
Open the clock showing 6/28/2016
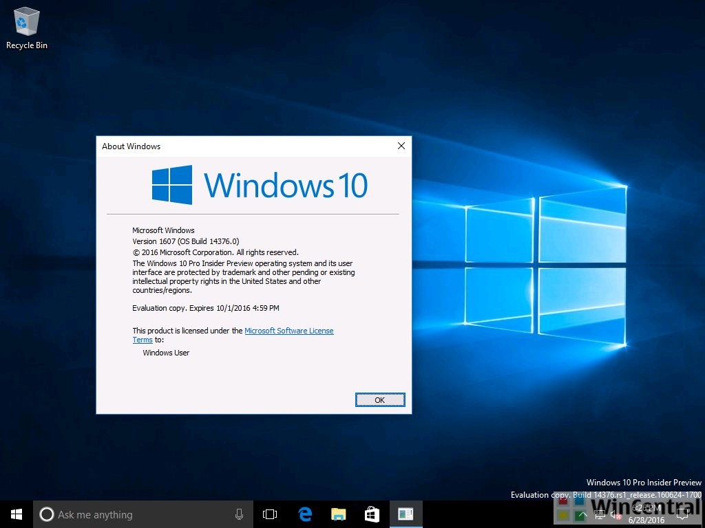646,514
